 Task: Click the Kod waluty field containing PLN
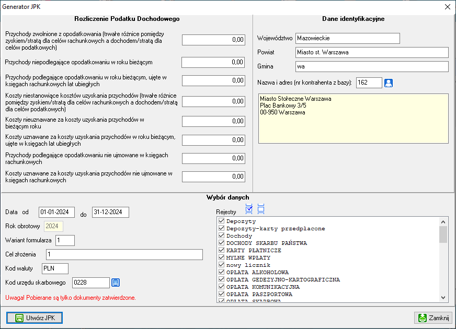pos(55,268)
